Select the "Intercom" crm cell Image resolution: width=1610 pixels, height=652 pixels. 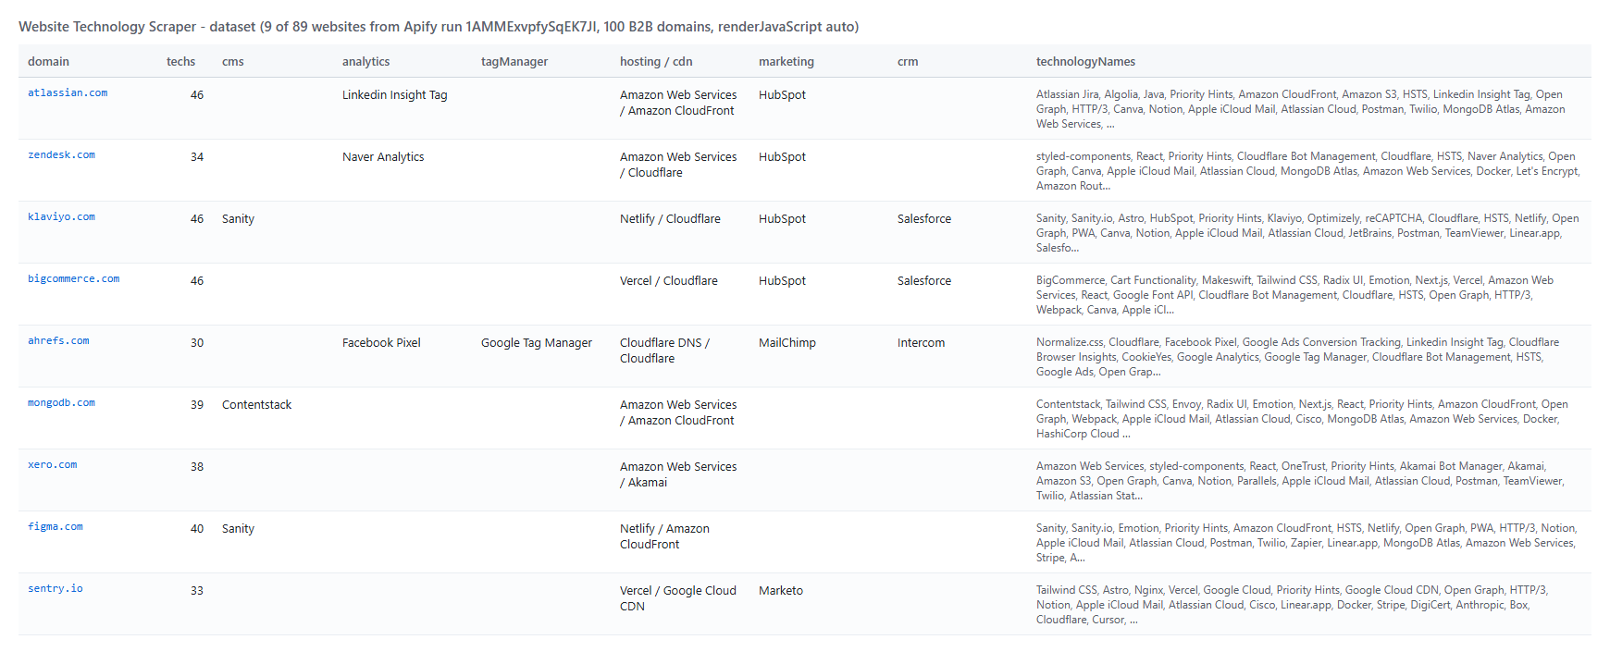[x=921, y=343]
